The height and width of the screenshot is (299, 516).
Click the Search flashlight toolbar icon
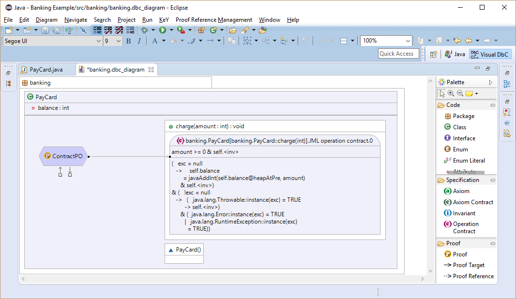[x=245, y=30]
